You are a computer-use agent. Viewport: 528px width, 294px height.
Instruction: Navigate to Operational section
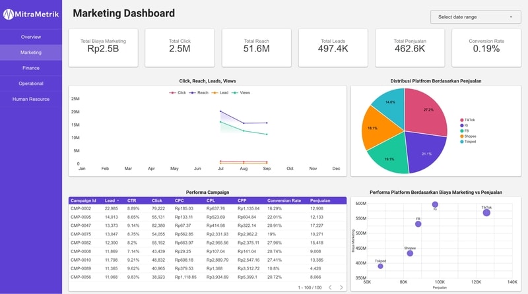pos(30,84)
